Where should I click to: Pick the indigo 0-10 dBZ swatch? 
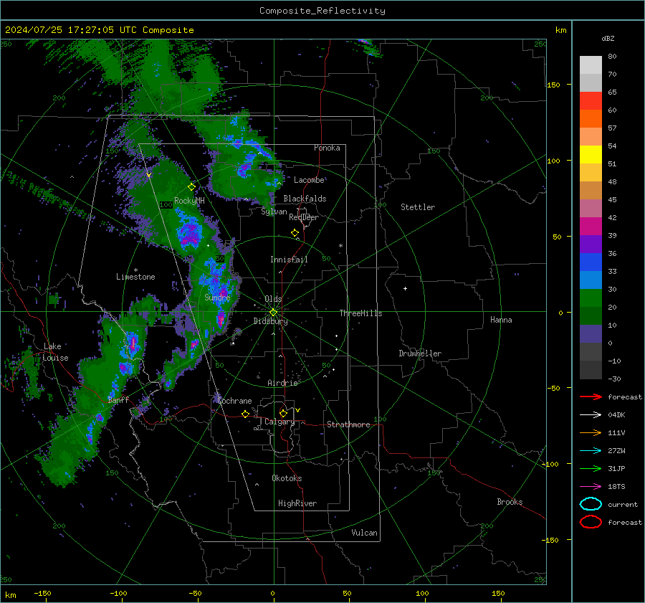pyautogui.click(x=591, y=334)
